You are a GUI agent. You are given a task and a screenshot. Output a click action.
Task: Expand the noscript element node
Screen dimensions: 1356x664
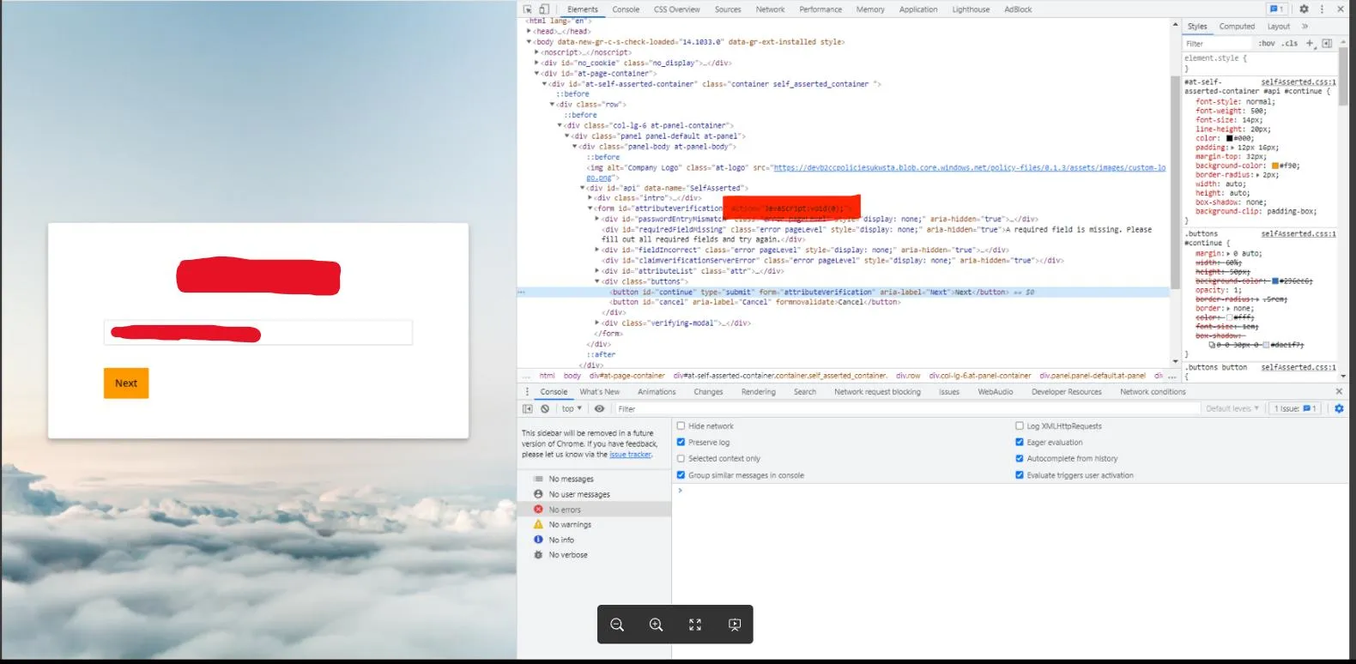tap(536, 52)
